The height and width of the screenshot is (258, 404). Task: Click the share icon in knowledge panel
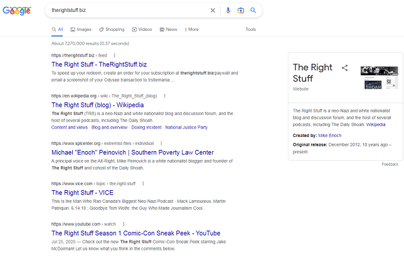345,68
